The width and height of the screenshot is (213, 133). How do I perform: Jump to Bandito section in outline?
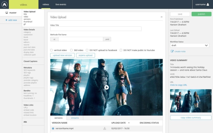27,91
